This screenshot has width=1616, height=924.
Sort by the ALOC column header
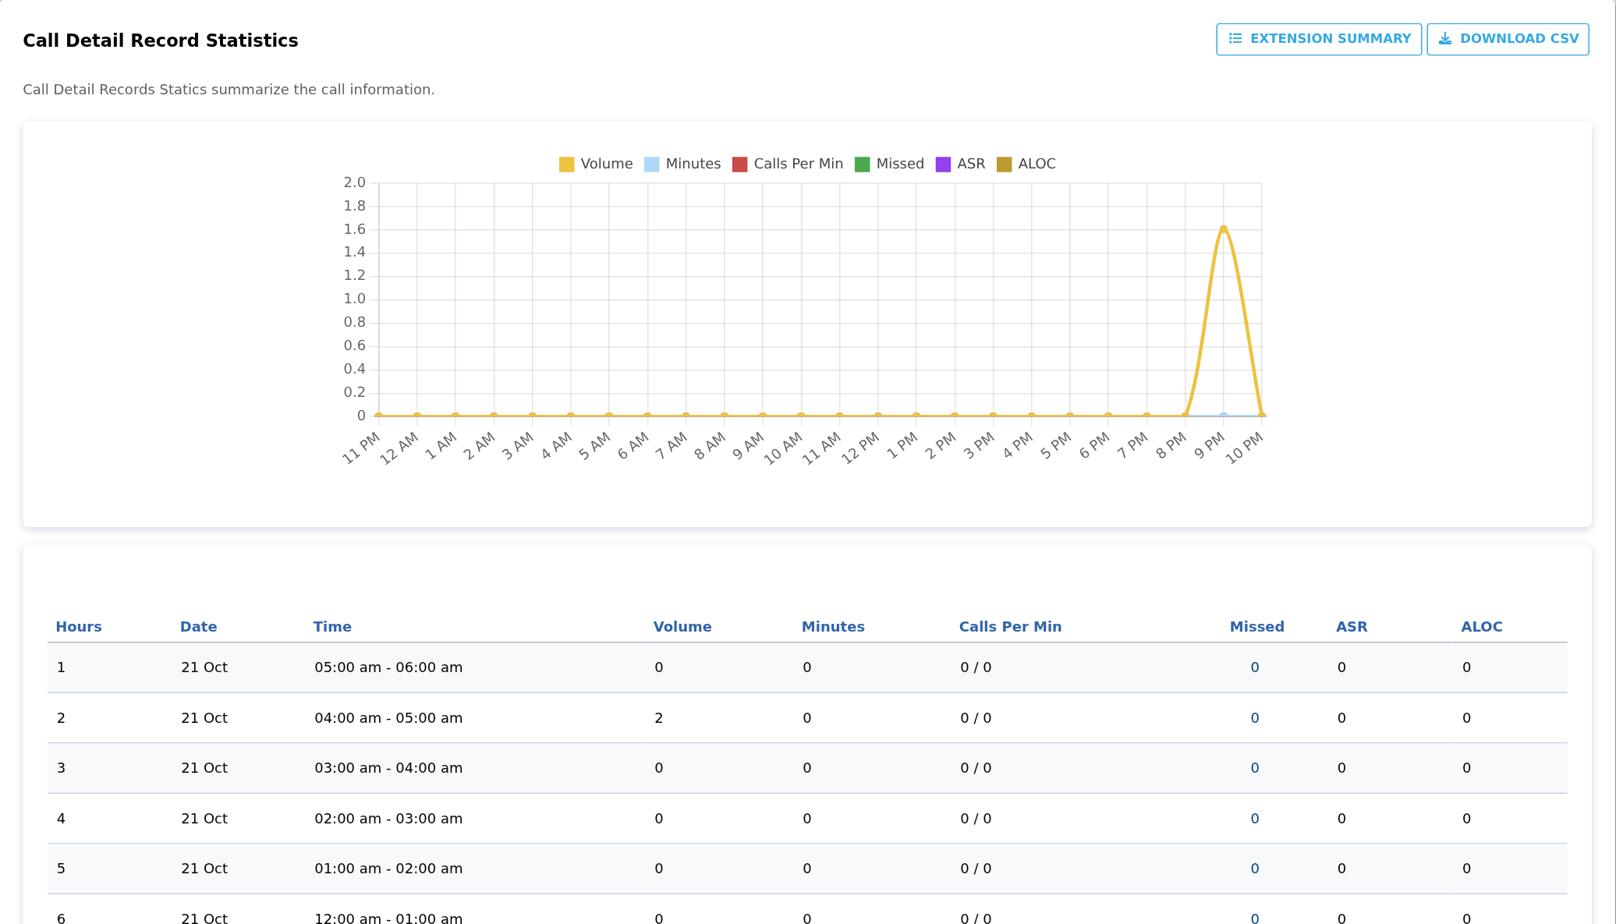click(1482, 627)
